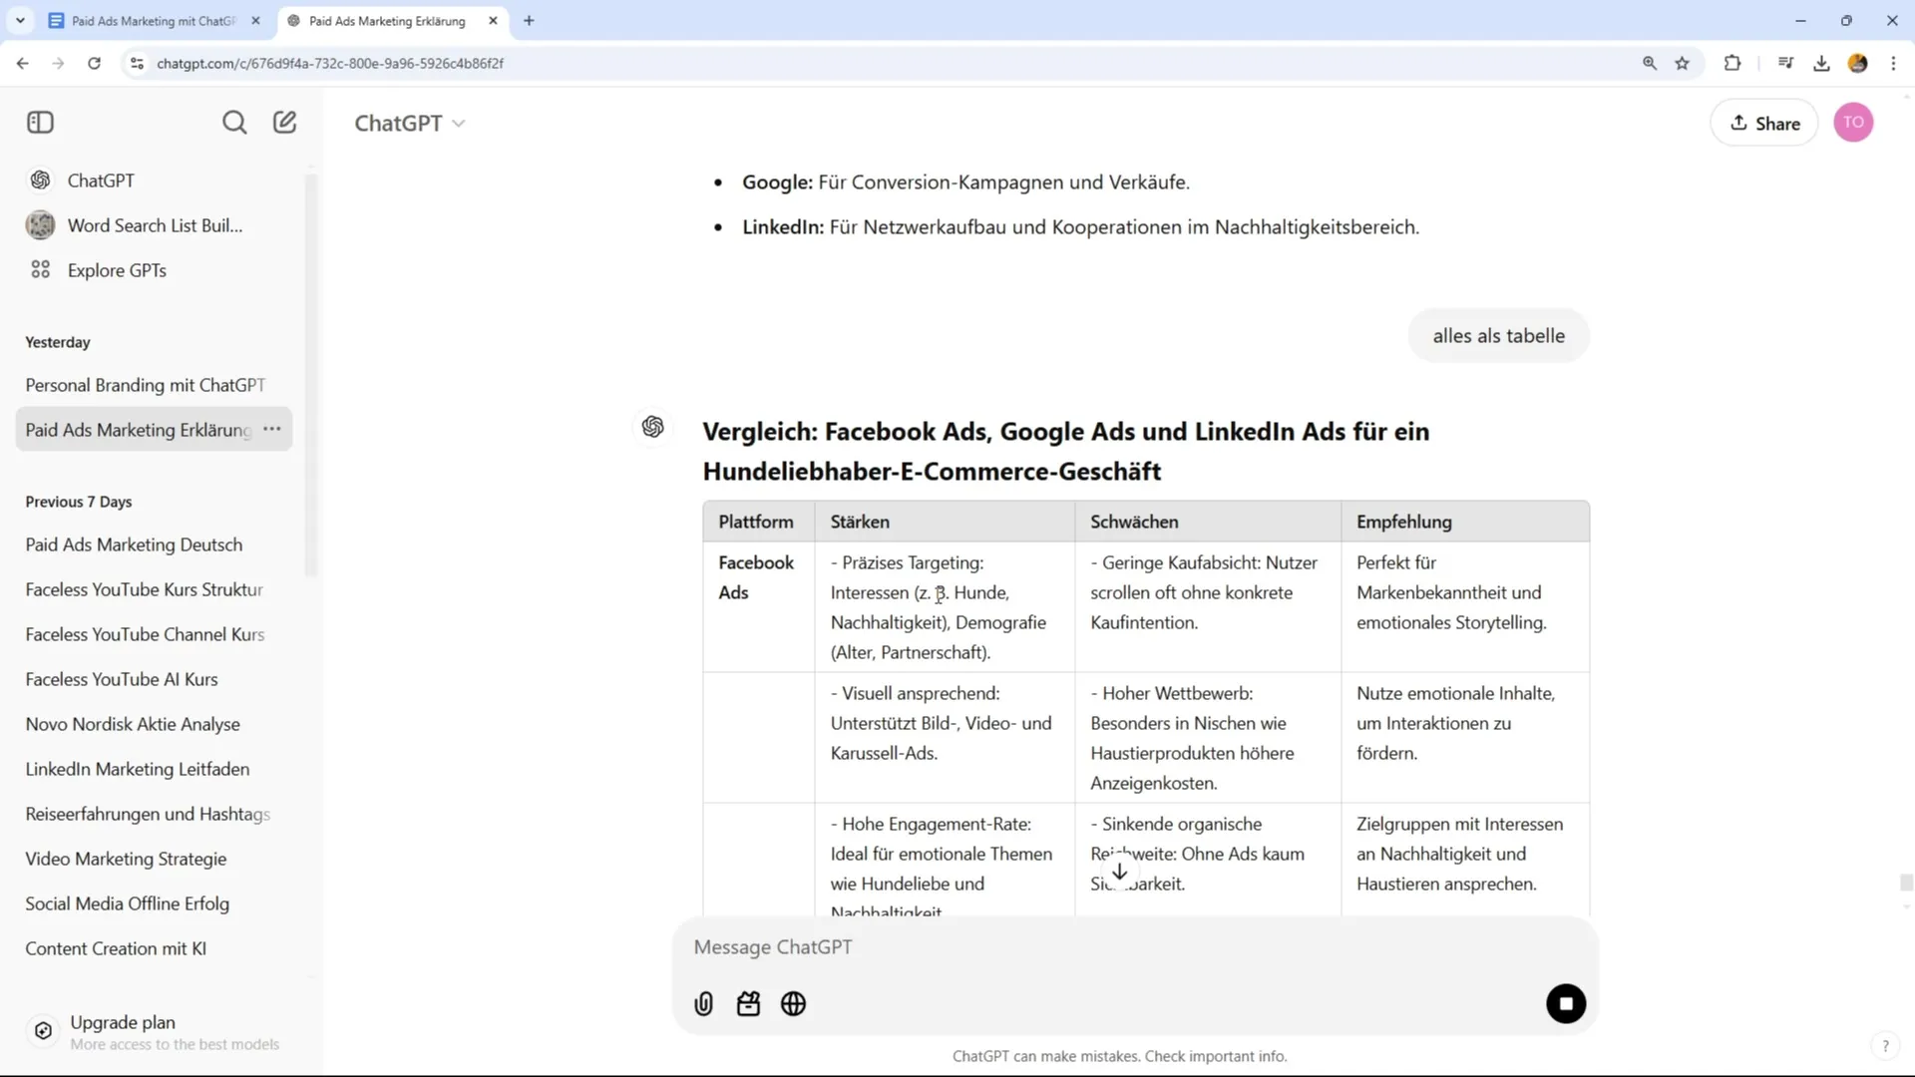Open Faceless YouTube AI Kurs chat
Image resolution: width=1915 pixels, height=1077 pixels.
pyautogui.click(x=155, y=679)
